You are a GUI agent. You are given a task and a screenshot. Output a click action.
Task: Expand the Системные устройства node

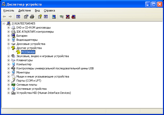[x=8, y=89]
